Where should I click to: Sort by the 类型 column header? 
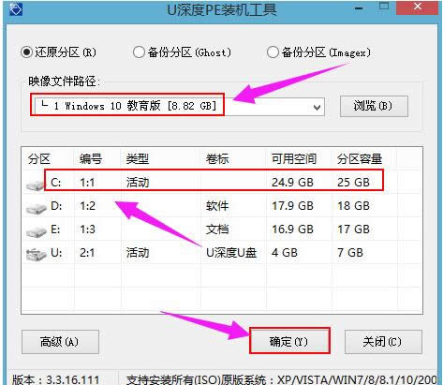pyautogui.click(x=138, y=159)
